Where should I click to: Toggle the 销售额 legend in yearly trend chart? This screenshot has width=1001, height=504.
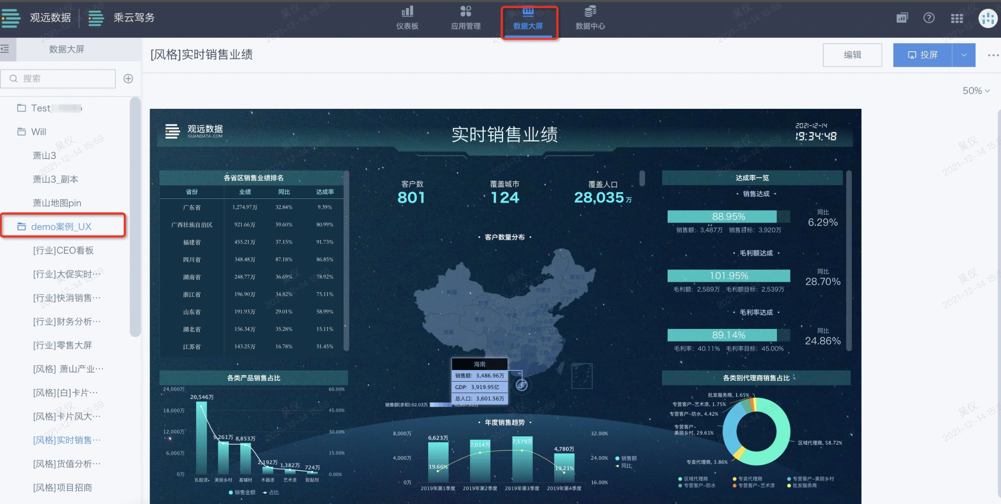pyautogui.click(x=626, y=458)
